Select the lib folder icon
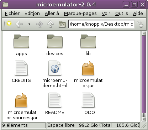Image resolution: width=148 pixels, height=130 pixels. tap(88, 41)
